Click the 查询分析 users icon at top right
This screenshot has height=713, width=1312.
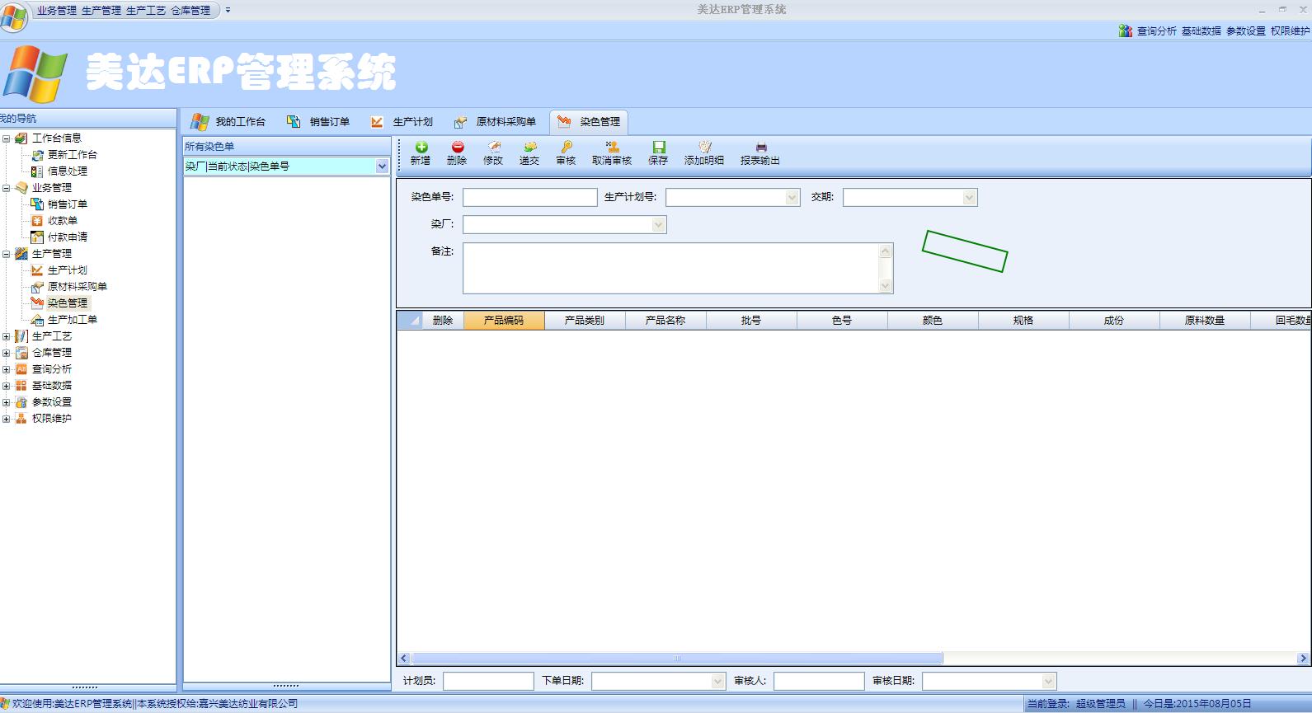click(1126, 30)
